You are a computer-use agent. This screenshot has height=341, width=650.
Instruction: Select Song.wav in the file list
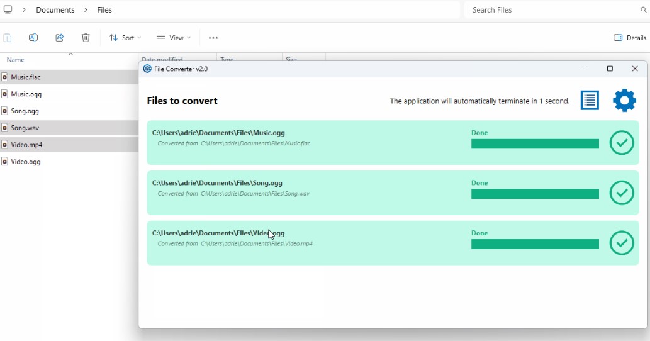(69, 128)
